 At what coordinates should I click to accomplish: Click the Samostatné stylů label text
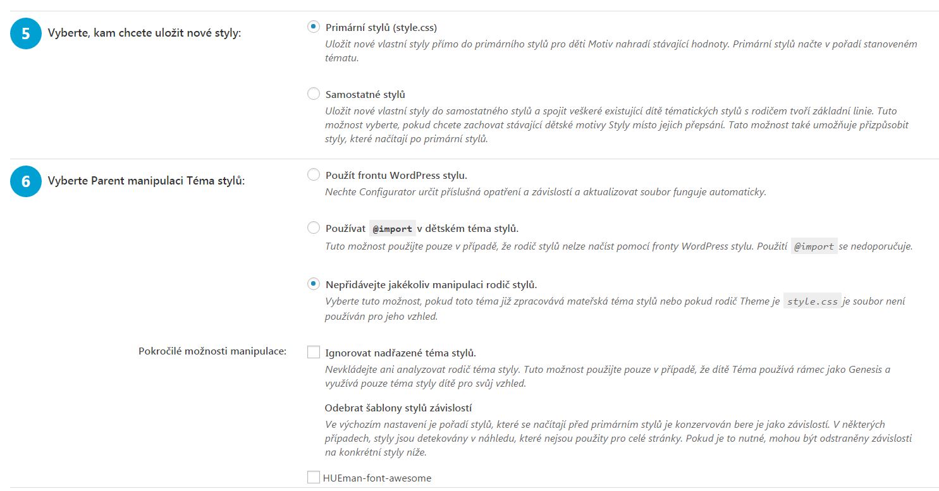point(365,95)
